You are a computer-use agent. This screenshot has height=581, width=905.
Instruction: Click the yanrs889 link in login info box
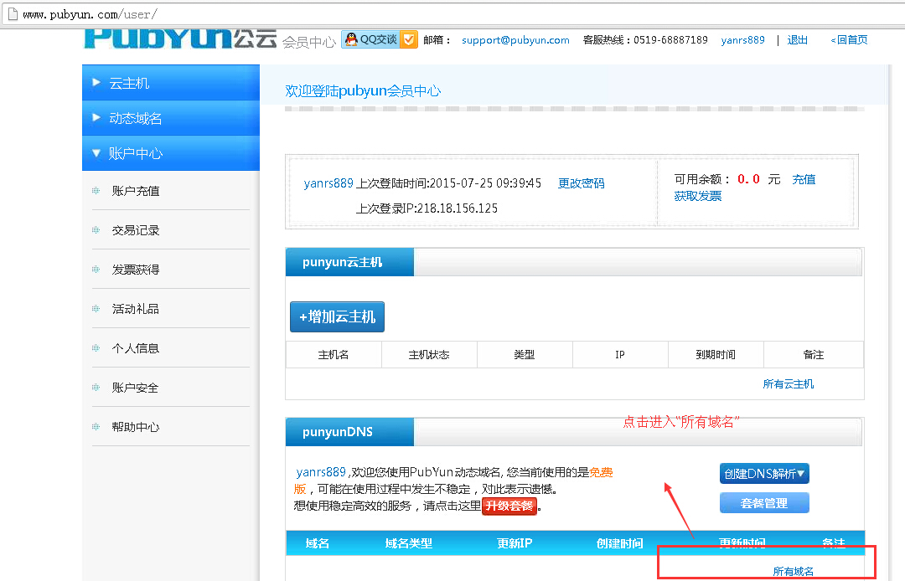click(328, 183)
